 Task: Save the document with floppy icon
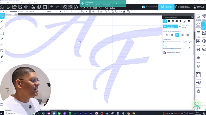tap(20, 7)
